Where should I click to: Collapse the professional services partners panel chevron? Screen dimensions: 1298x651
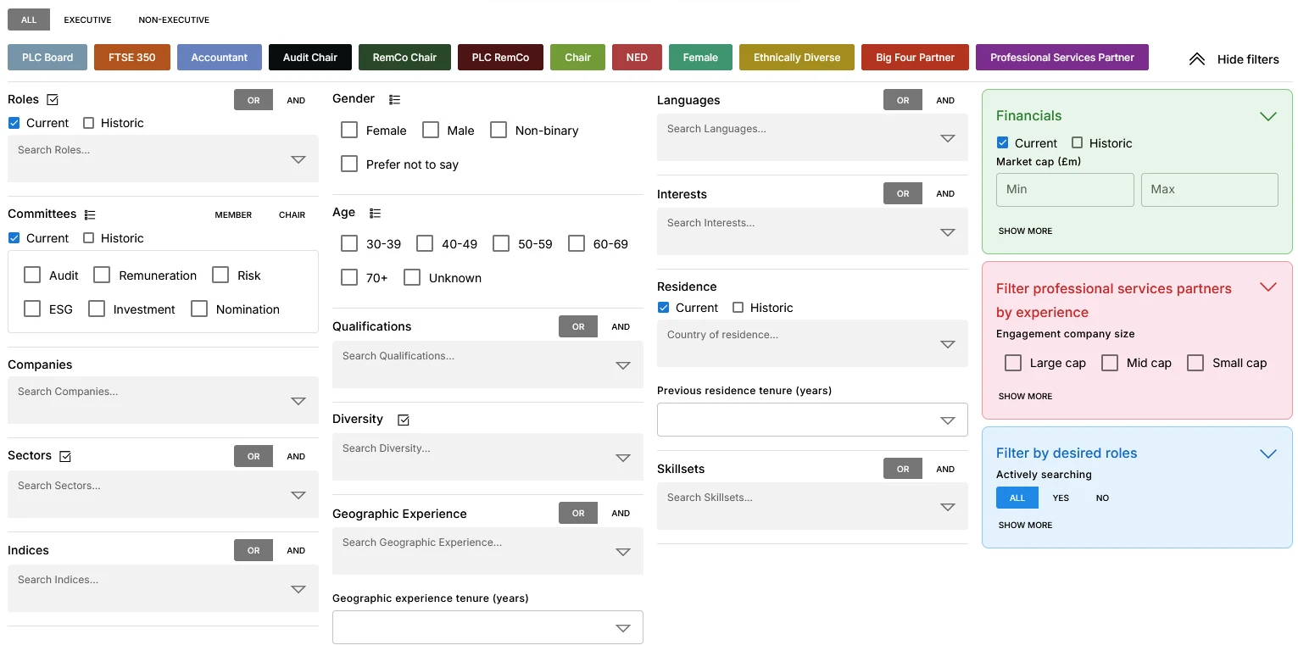[x=1267, y=287]
